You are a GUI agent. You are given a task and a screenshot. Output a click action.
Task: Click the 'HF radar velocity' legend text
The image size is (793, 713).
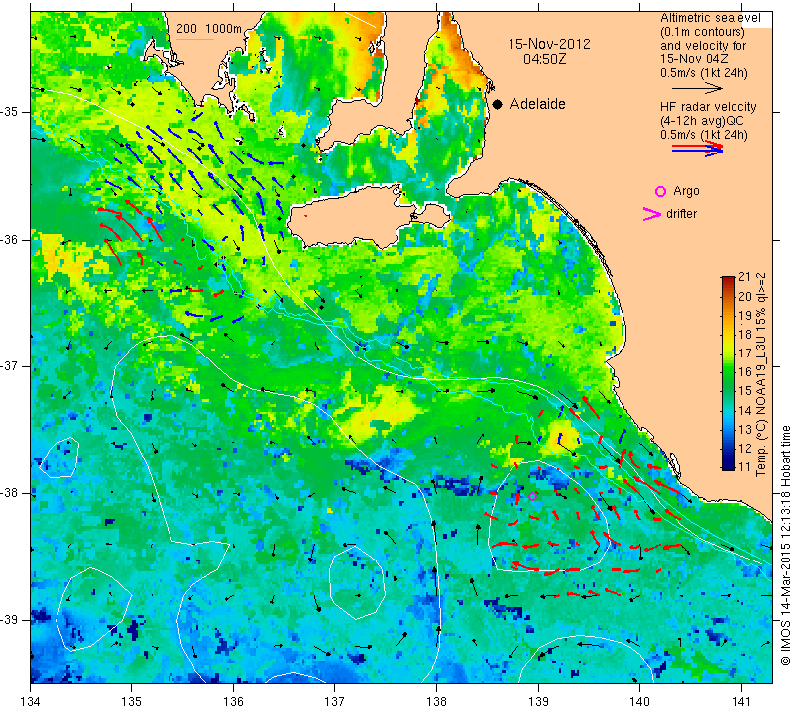pyautogui.click(x=708, y=107)
